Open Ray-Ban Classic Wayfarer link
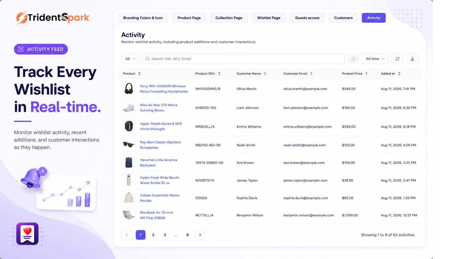This screenshot has width=461, height=259. click(x=160, y=145)
